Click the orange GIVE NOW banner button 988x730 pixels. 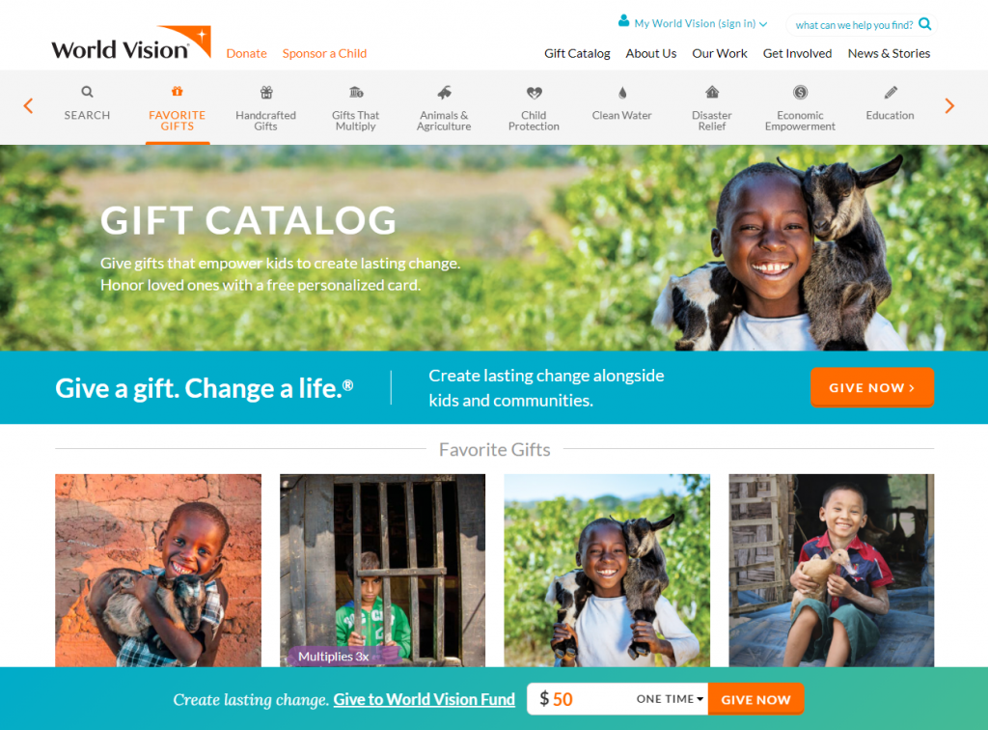(871, 387)
